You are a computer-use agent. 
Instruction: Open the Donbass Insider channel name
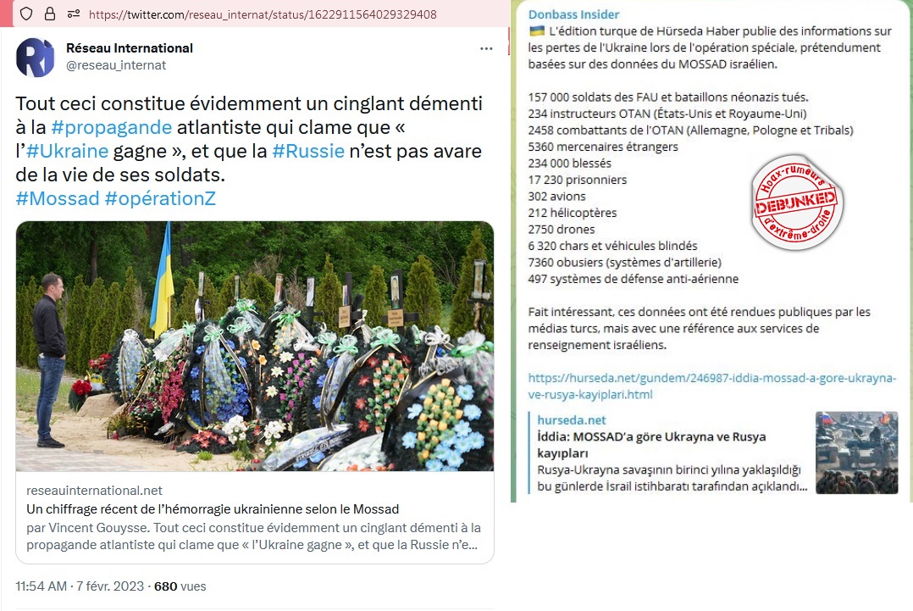(x=573, y=14)
